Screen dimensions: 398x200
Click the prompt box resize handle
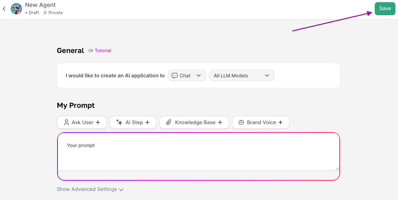click(337, 168)
